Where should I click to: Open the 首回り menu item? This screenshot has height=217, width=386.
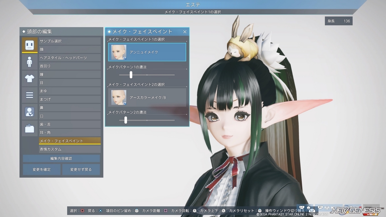point(70,66)
